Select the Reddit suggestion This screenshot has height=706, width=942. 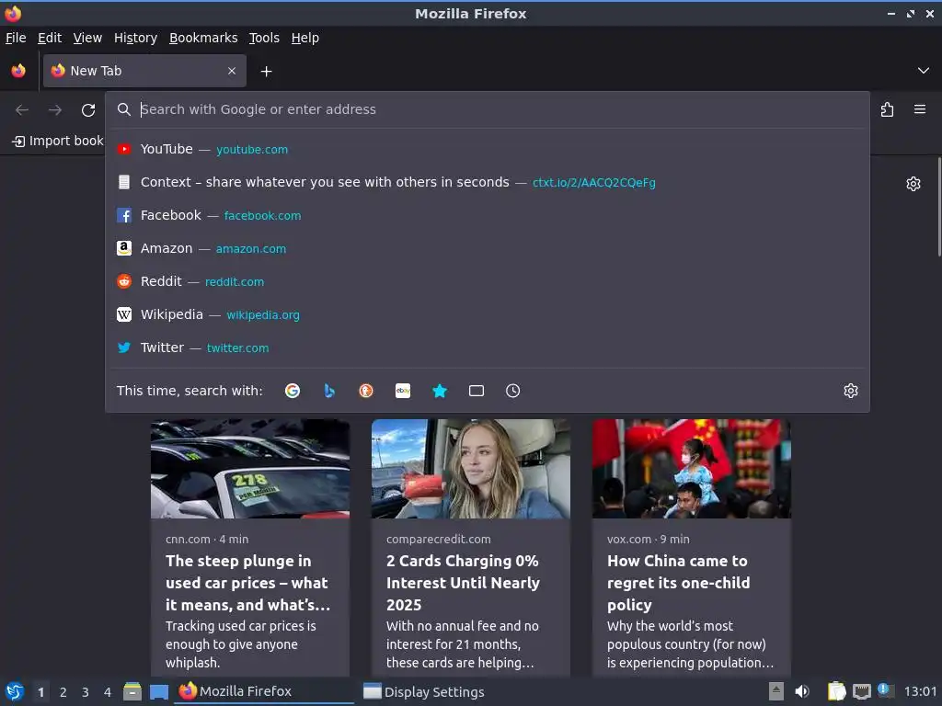tap(488, 281)
